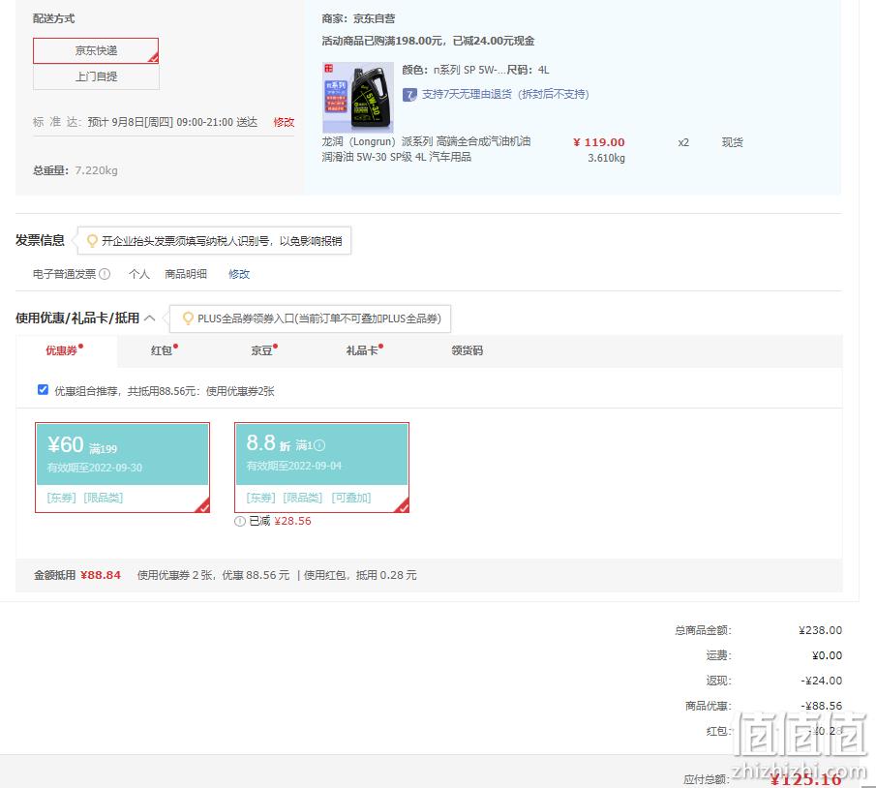
Task: Uncheck 优惠组合推荐 checkbox
Action: [43, 389]
